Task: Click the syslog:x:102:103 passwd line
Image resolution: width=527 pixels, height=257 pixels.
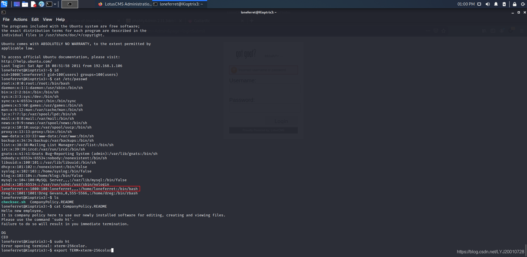Action: 46,171
